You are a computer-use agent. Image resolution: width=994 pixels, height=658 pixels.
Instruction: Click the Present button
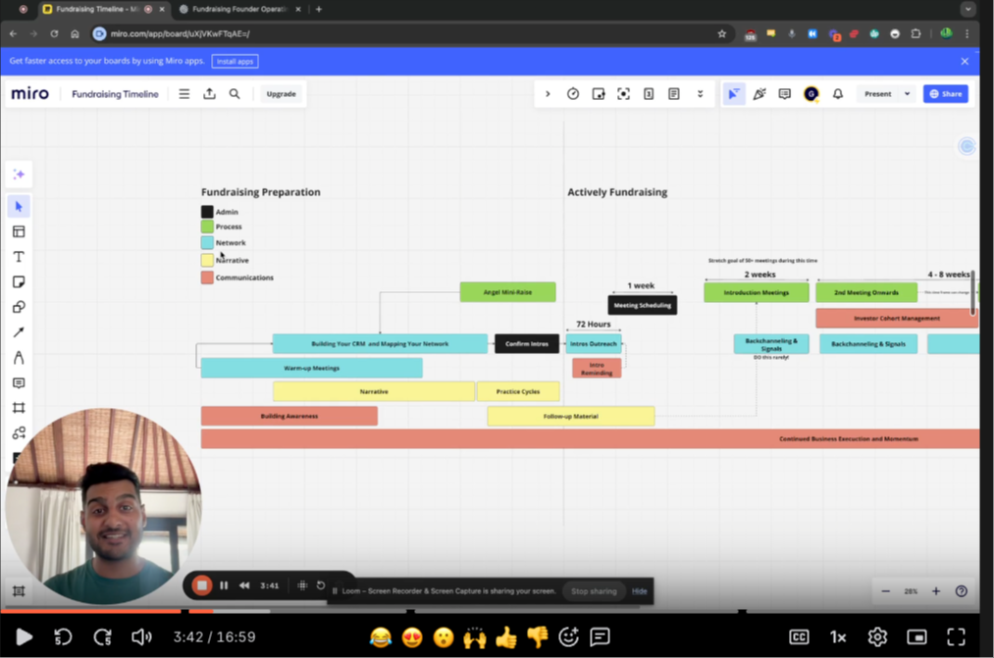[877, 94]
